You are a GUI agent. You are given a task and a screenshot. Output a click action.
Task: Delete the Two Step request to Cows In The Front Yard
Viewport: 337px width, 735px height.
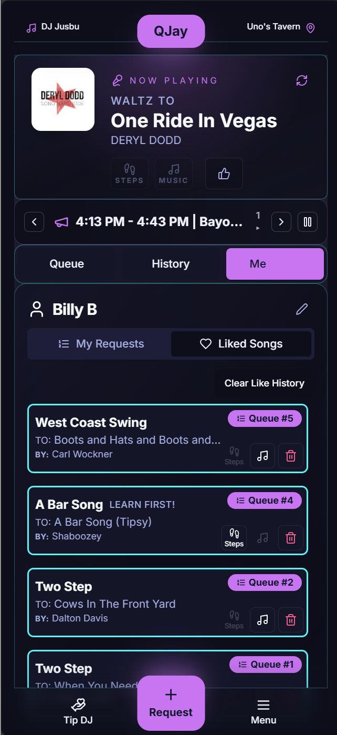(291, 620)
